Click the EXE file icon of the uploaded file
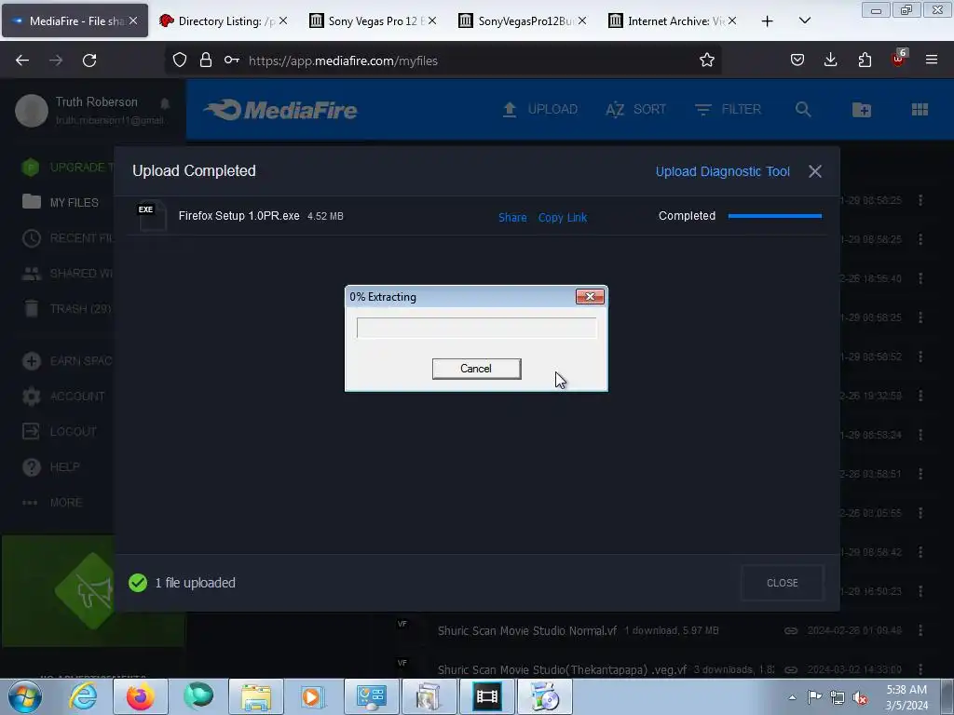The width and height of the screenshot is (954, 715). coord(152,215)
